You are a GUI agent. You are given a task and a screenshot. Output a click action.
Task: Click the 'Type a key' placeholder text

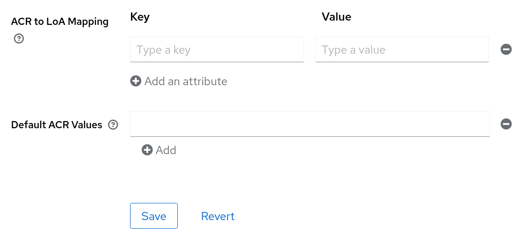[x=163, y=50]
